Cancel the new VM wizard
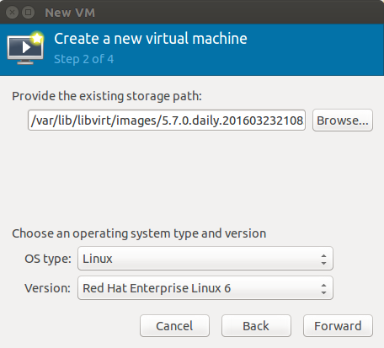The image size is (384, 348). click(x=174, y=326)
